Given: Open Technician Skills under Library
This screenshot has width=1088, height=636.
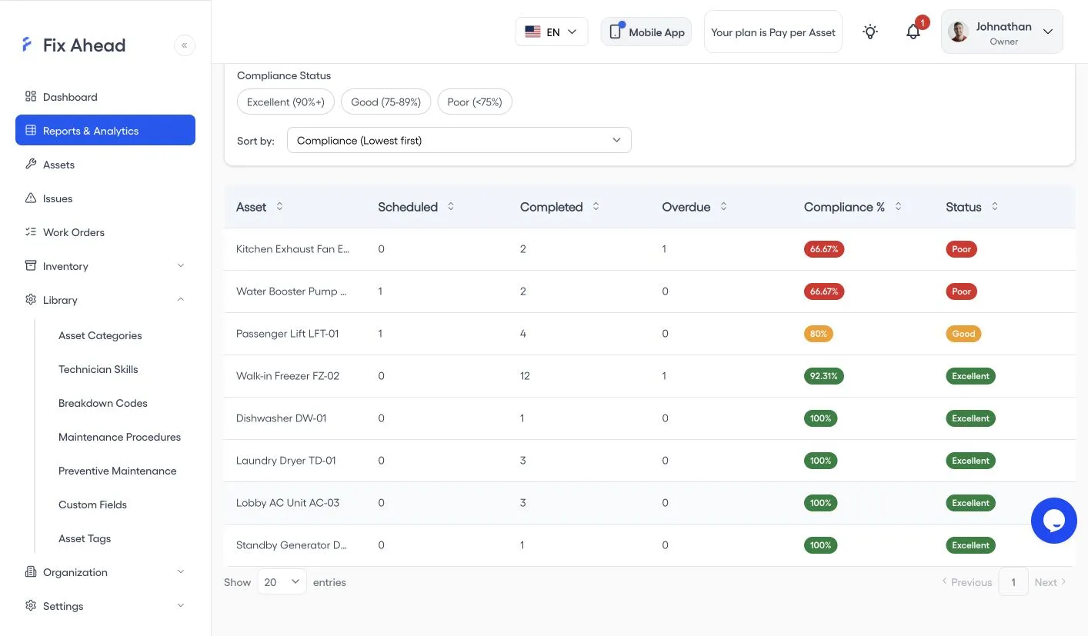Looking at the screenshot, I should click(x=98, y=369).
